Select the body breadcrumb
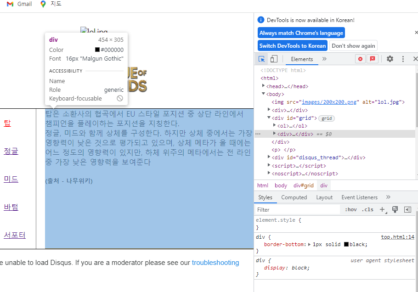The width and height of the screenshot is (418, 292). coord(281,185)
